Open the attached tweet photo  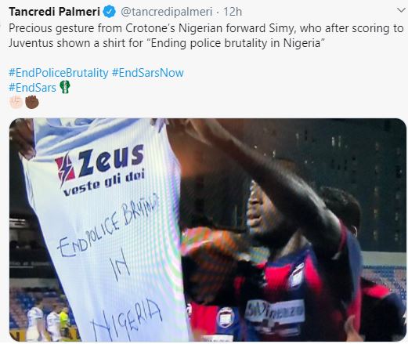pos(208,230)
